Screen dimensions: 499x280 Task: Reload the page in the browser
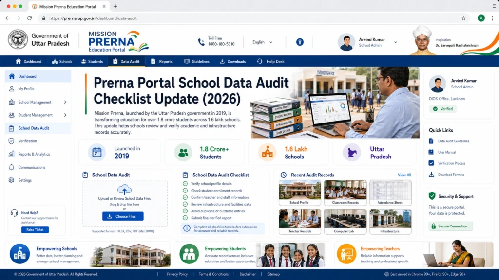29,18
